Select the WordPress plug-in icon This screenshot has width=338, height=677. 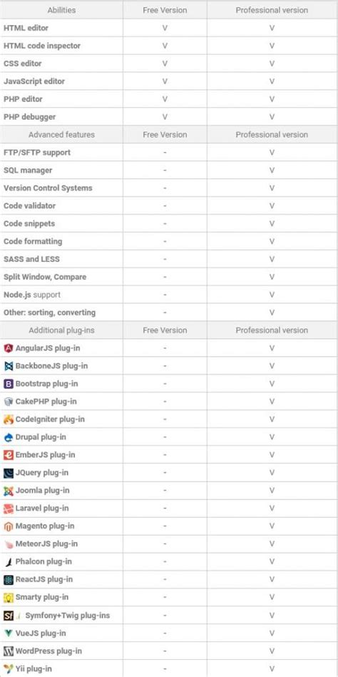[9, 651]
